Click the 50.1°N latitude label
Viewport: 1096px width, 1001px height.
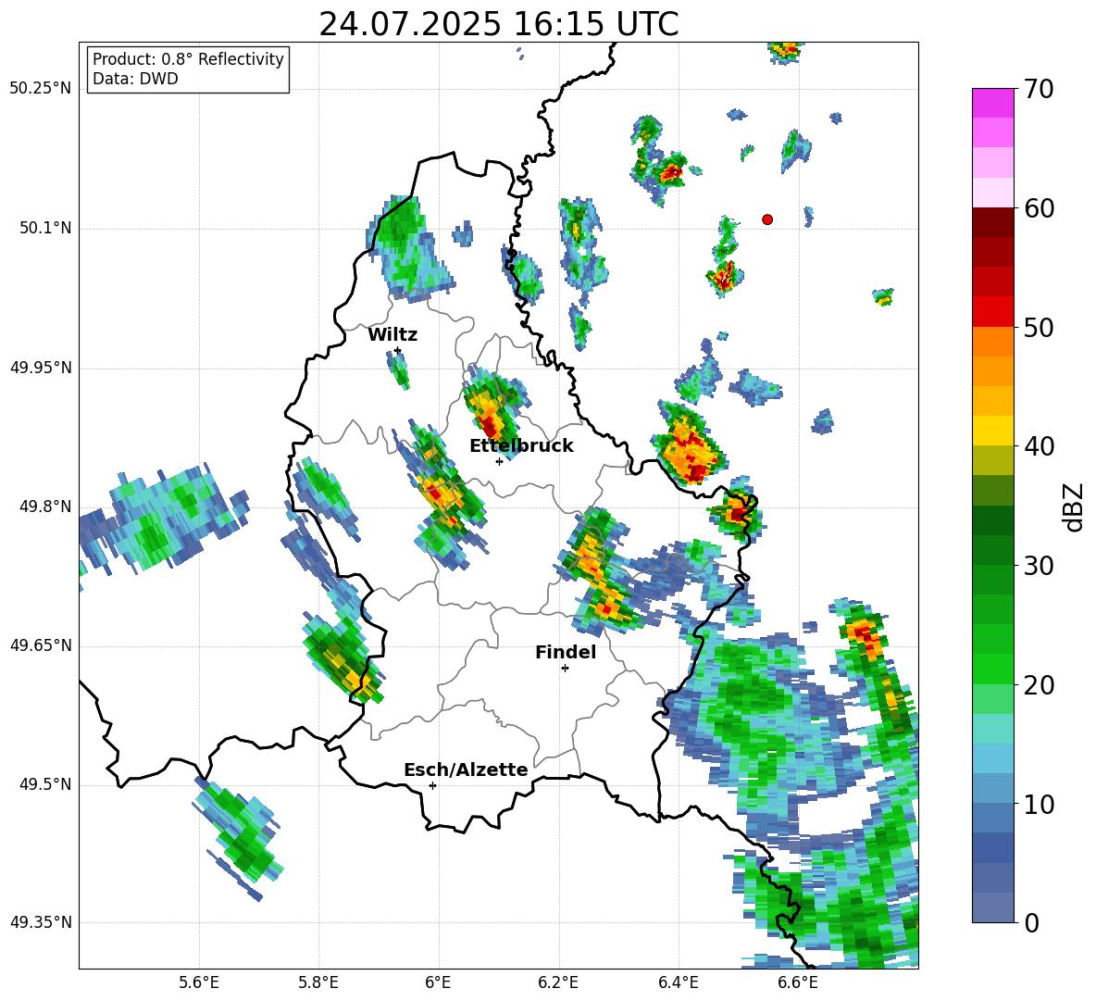45,229
